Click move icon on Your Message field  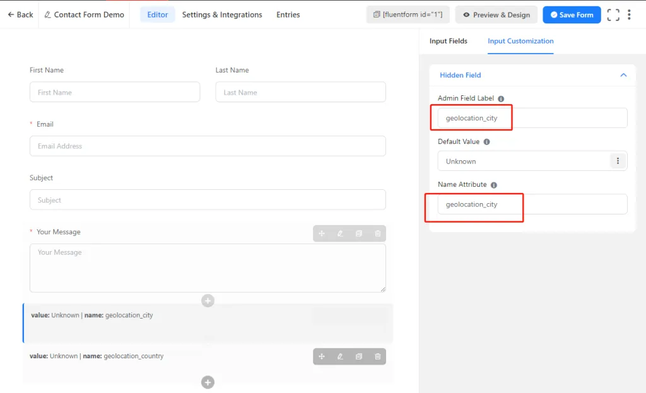click(322, 233)
